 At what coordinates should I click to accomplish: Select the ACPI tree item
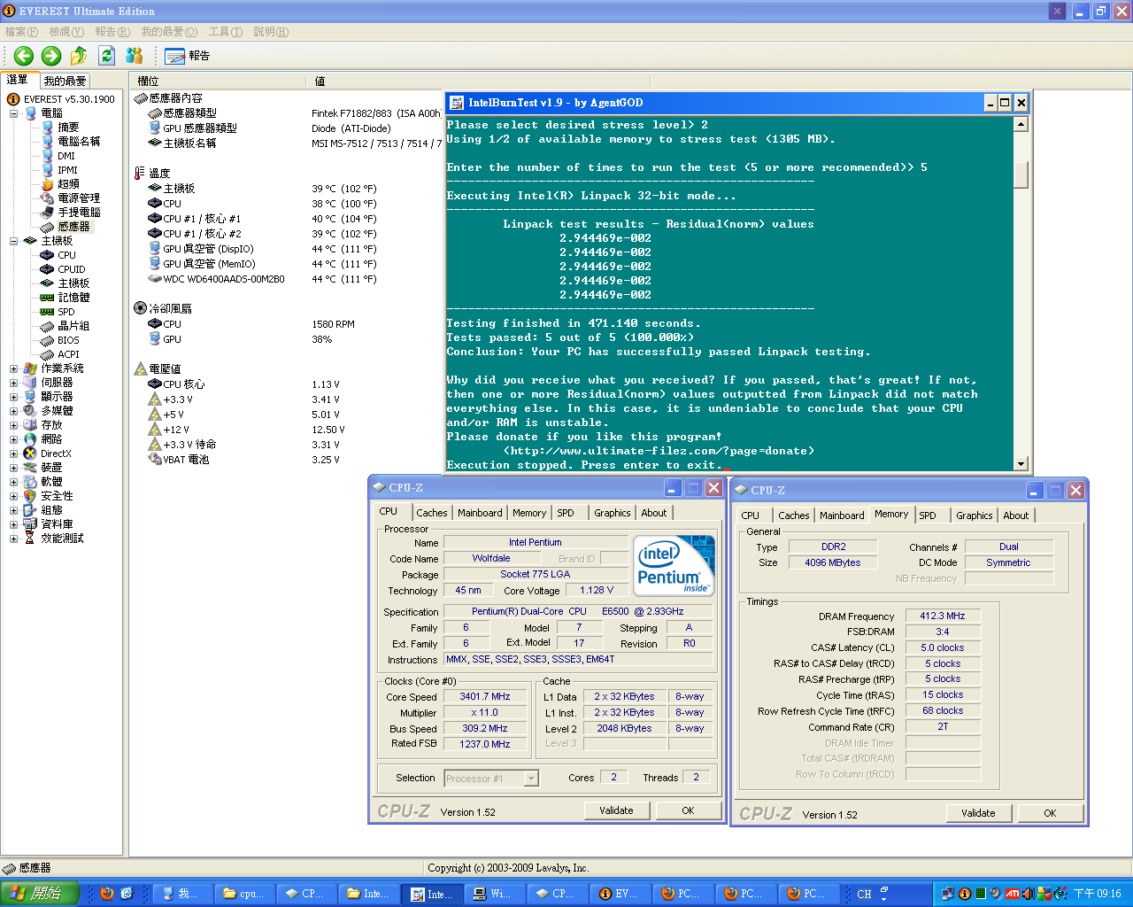[68, 354]
